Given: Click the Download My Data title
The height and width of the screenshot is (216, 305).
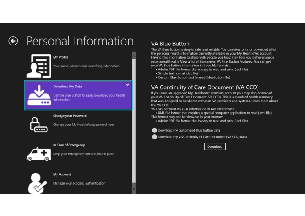Looking at the screenshot, I should click(x=68, y=87).
